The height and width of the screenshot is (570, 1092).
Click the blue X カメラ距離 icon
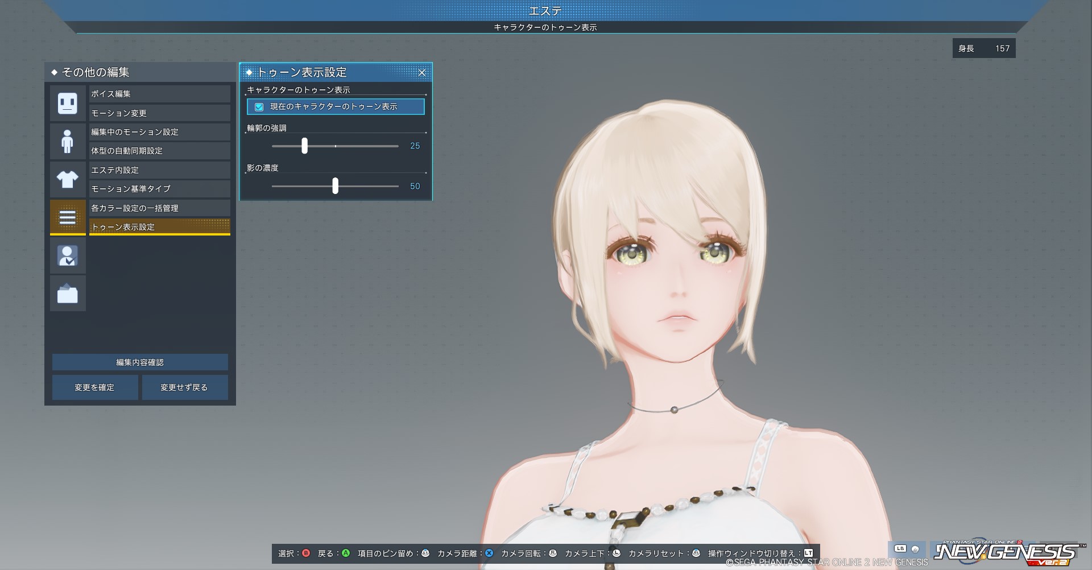[489, 553]
